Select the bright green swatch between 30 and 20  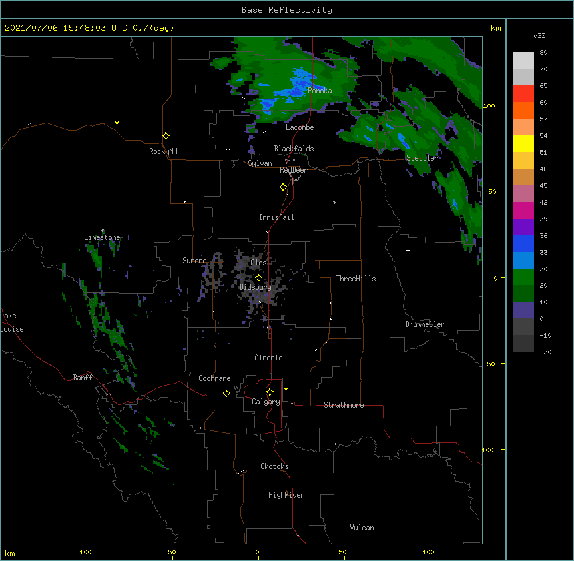tap(523, 277)
